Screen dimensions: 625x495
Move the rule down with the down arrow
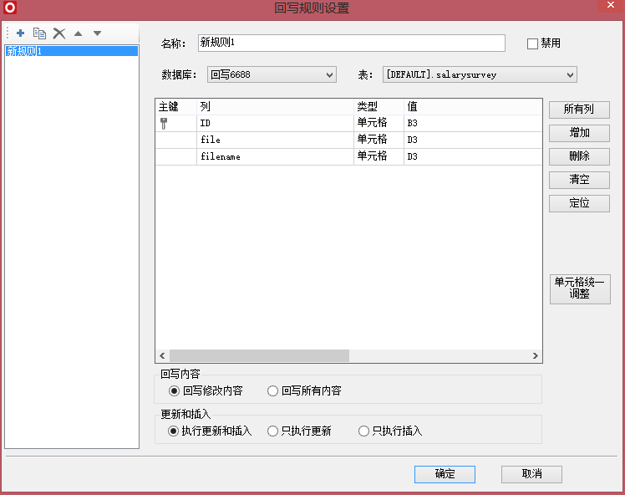click(x=97, y=33)
